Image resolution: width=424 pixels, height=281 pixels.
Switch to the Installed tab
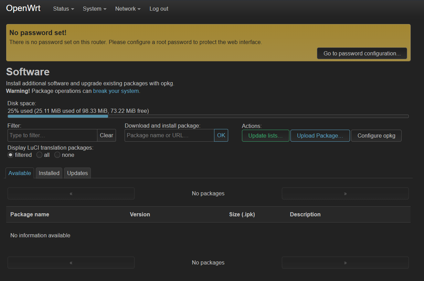(x=49, y=173)
